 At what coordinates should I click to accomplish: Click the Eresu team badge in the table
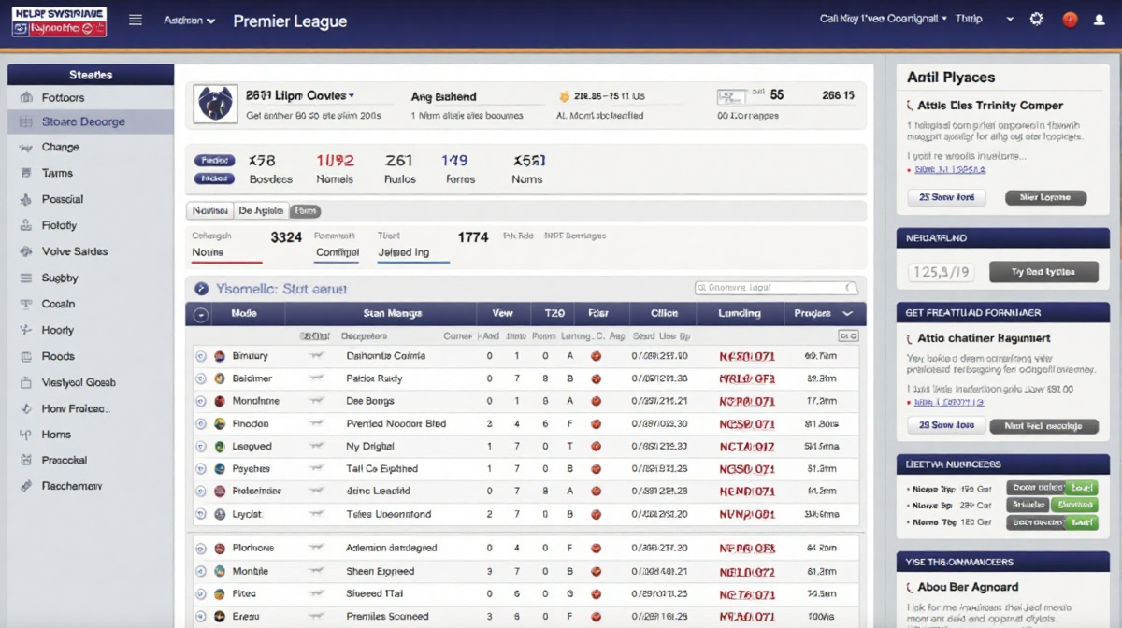coord(220,617)
